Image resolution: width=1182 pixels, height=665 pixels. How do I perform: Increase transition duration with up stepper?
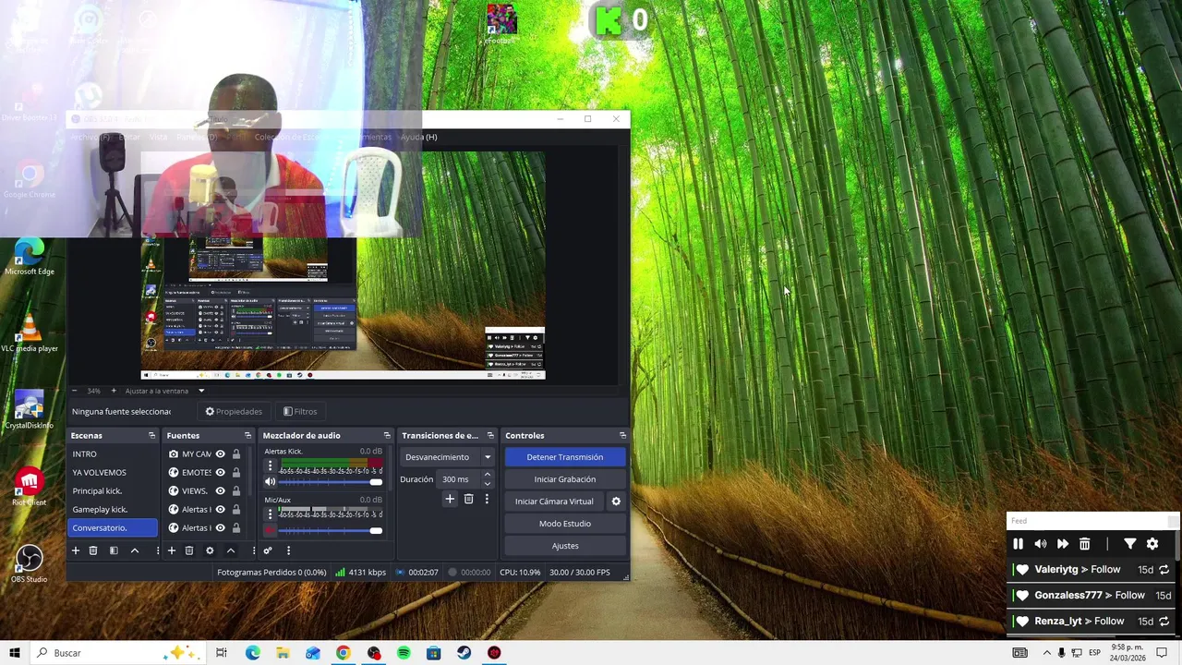tap(488, 475)
